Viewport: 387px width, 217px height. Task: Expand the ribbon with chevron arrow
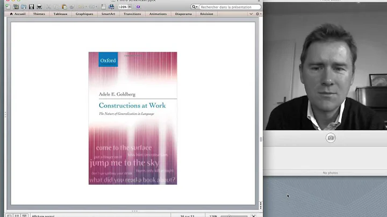pyautogui.click(x=251, y=14)
